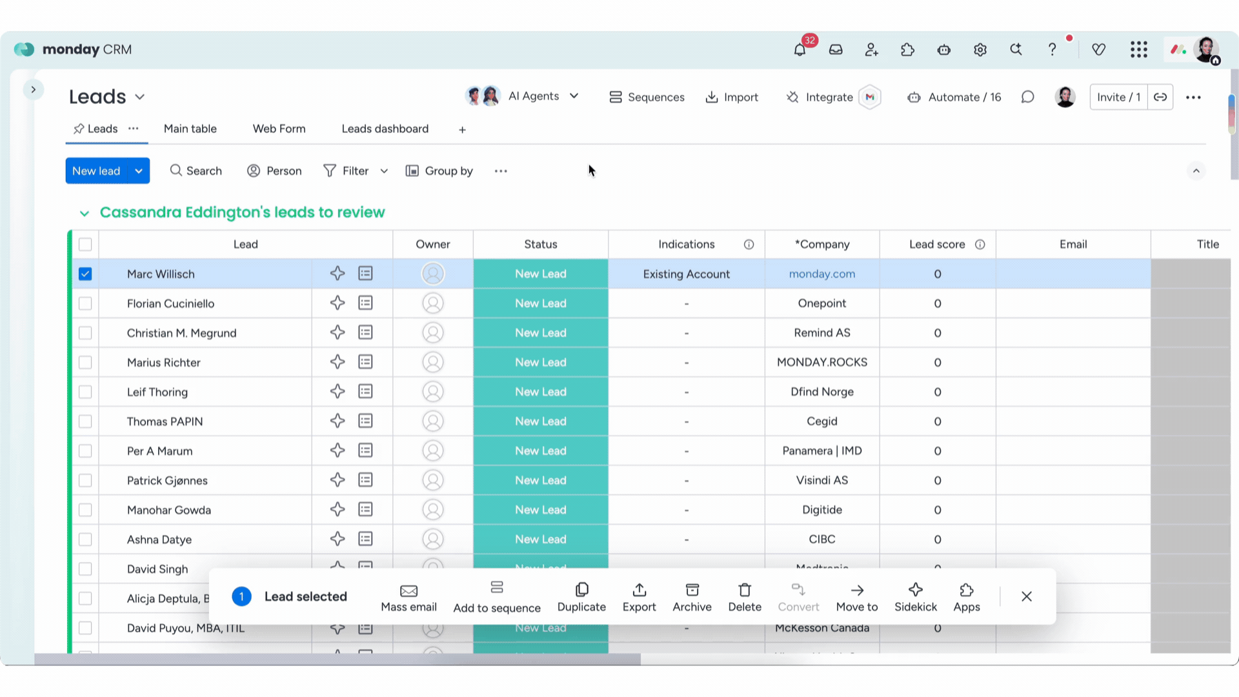Close the lead selection toolbar
The width and height of the screenshot is (1239, 697).
coord(1027,597)
